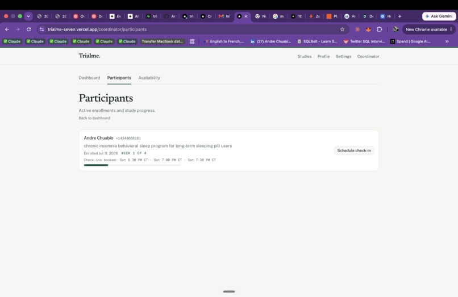Show more bookmarks with the double chevron

(x=447, y=41)
